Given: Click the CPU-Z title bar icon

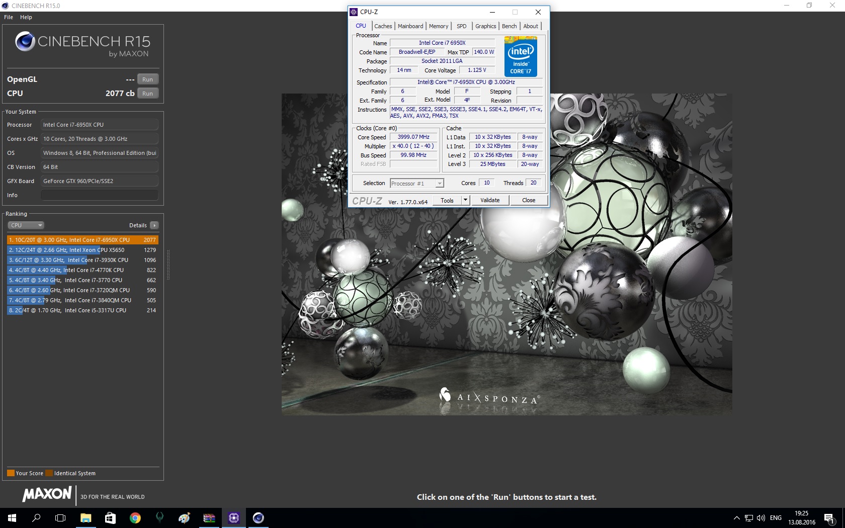Looking at the screenshot, I should [354, 12].
